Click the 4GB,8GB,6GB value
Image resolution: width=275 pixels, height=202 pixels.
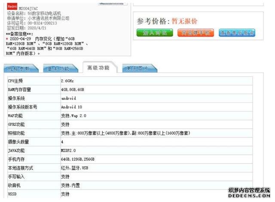coord(73,90)
